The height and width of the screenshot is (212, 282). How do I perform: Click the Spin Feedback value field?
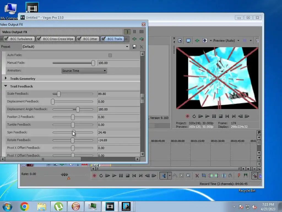pyautogui.click(x=118, y=132)
